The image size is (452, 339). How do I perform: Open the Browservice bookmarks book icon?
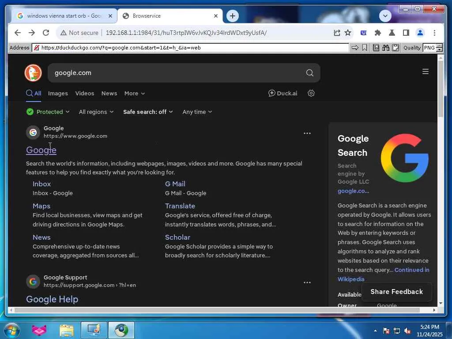pos(376,48)
